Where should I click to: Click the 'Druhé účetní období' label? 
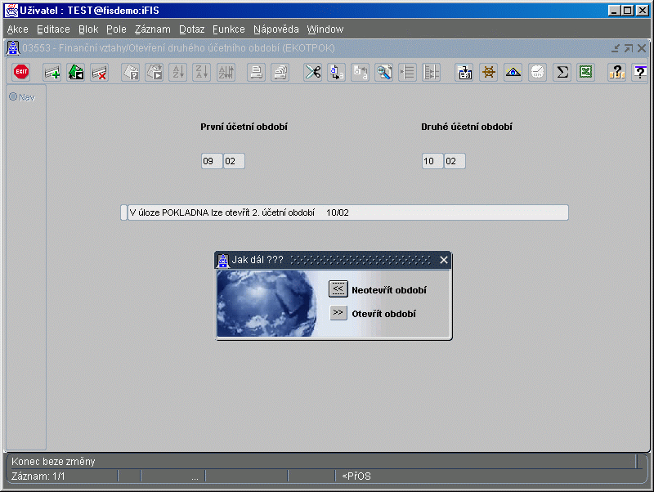click(x=467, y=127)
